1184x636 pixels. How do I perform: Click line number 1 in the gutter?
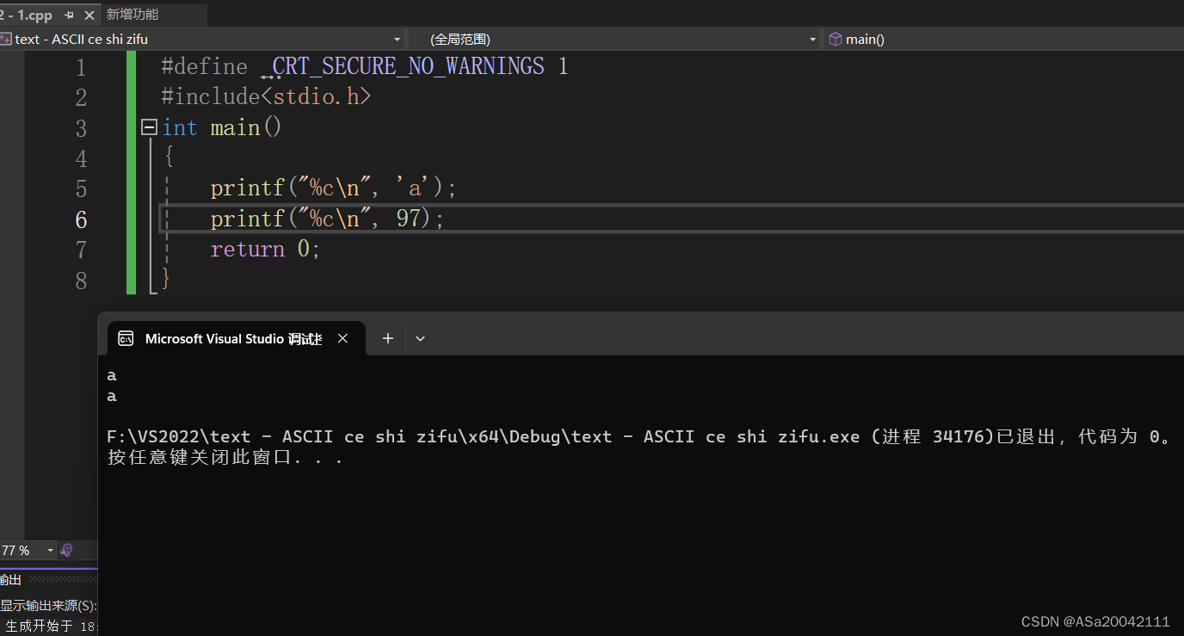point(81,67)
